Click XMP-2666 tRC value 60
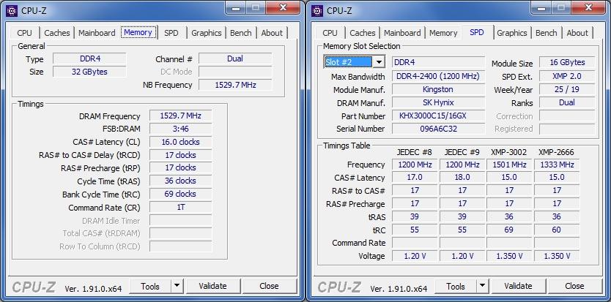Screen dimensions: 611x302 (557, 230)
